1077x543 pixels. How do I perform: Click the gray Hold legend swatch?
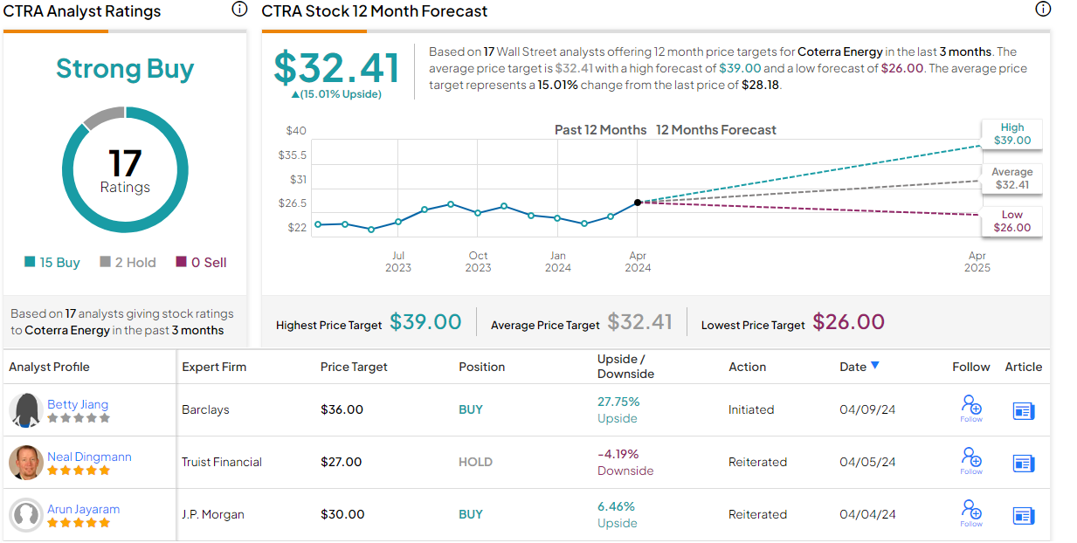(105, 262)
